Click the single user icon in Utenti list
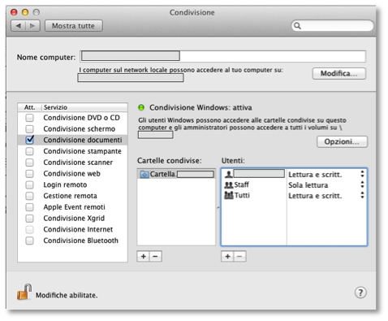 [x=229, y=174]
